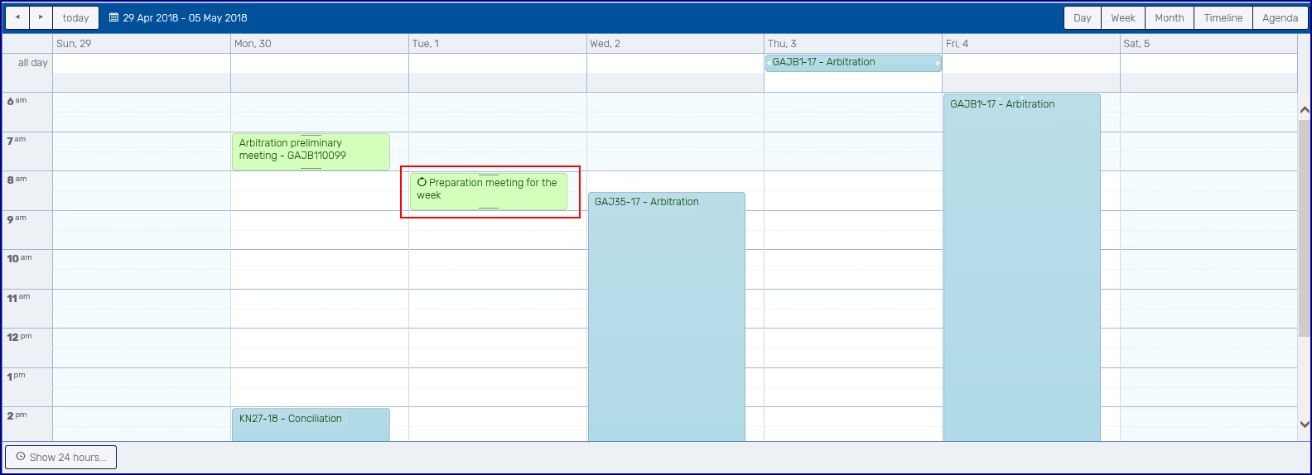Show 24 hours view button

coord(61,457)
